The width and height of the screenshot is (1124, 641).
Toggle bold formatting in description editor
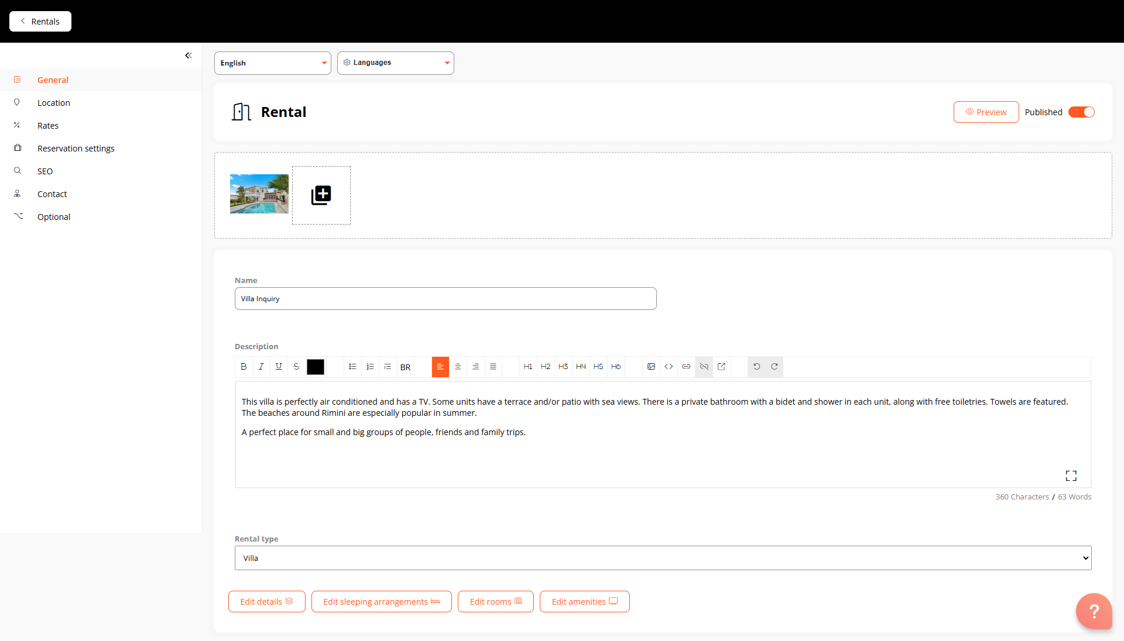coord(244,367)
